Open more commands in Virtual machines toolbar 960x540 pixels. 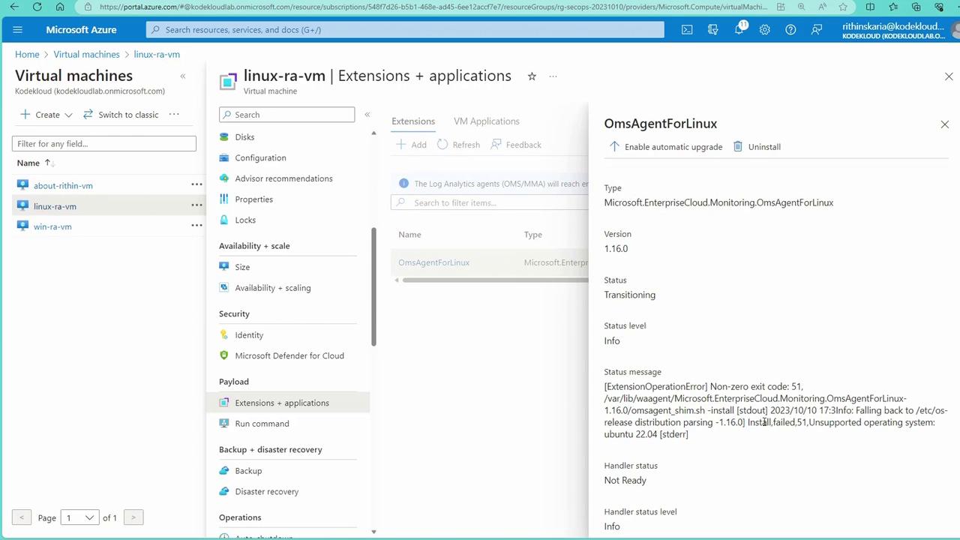pyautogui.click(x=174, y=114)
